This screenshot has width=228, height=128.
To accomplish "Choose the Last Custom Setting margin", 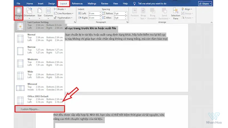I will pyautogui.click(x=40, y=26).
